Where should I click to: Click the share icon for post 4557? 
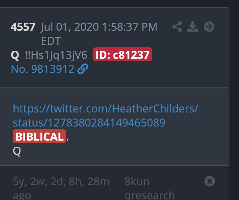tap(177, 27)
